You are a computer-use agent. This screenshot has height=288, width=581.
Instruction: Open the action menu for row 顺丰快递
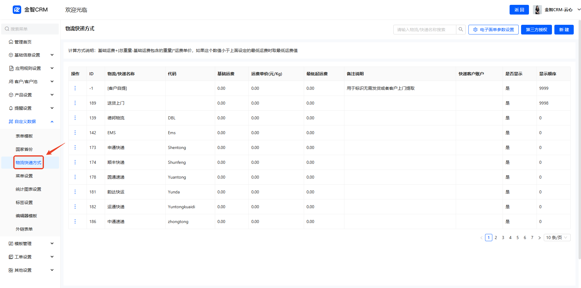pos(75,162)
